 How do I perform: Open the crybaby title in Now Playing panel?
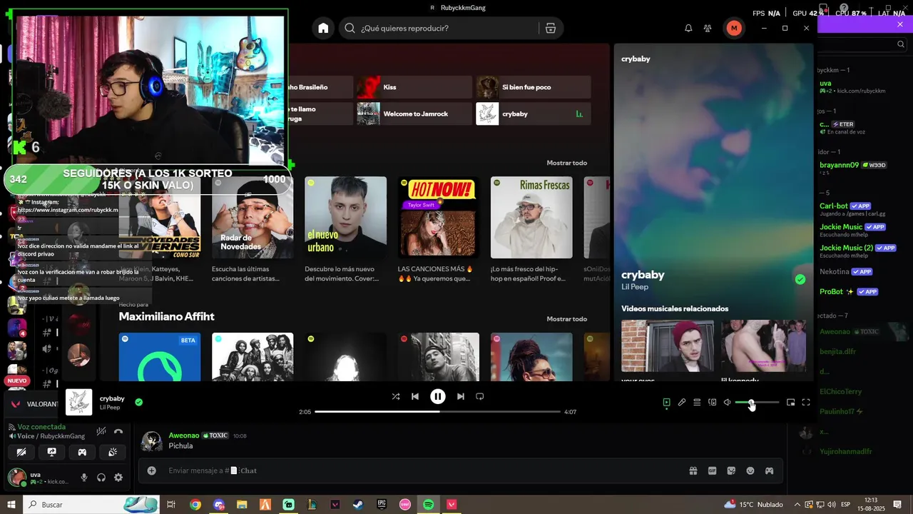643,275
